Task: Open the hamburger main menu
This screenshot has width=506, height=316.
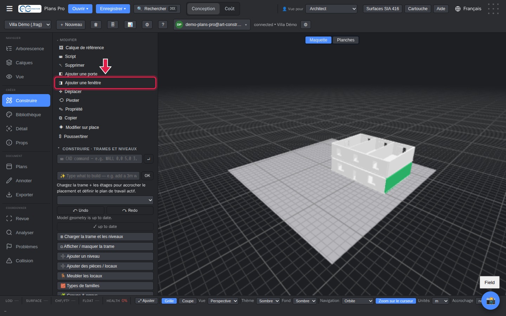Action: pyautogui.click(x=9, y=9)
